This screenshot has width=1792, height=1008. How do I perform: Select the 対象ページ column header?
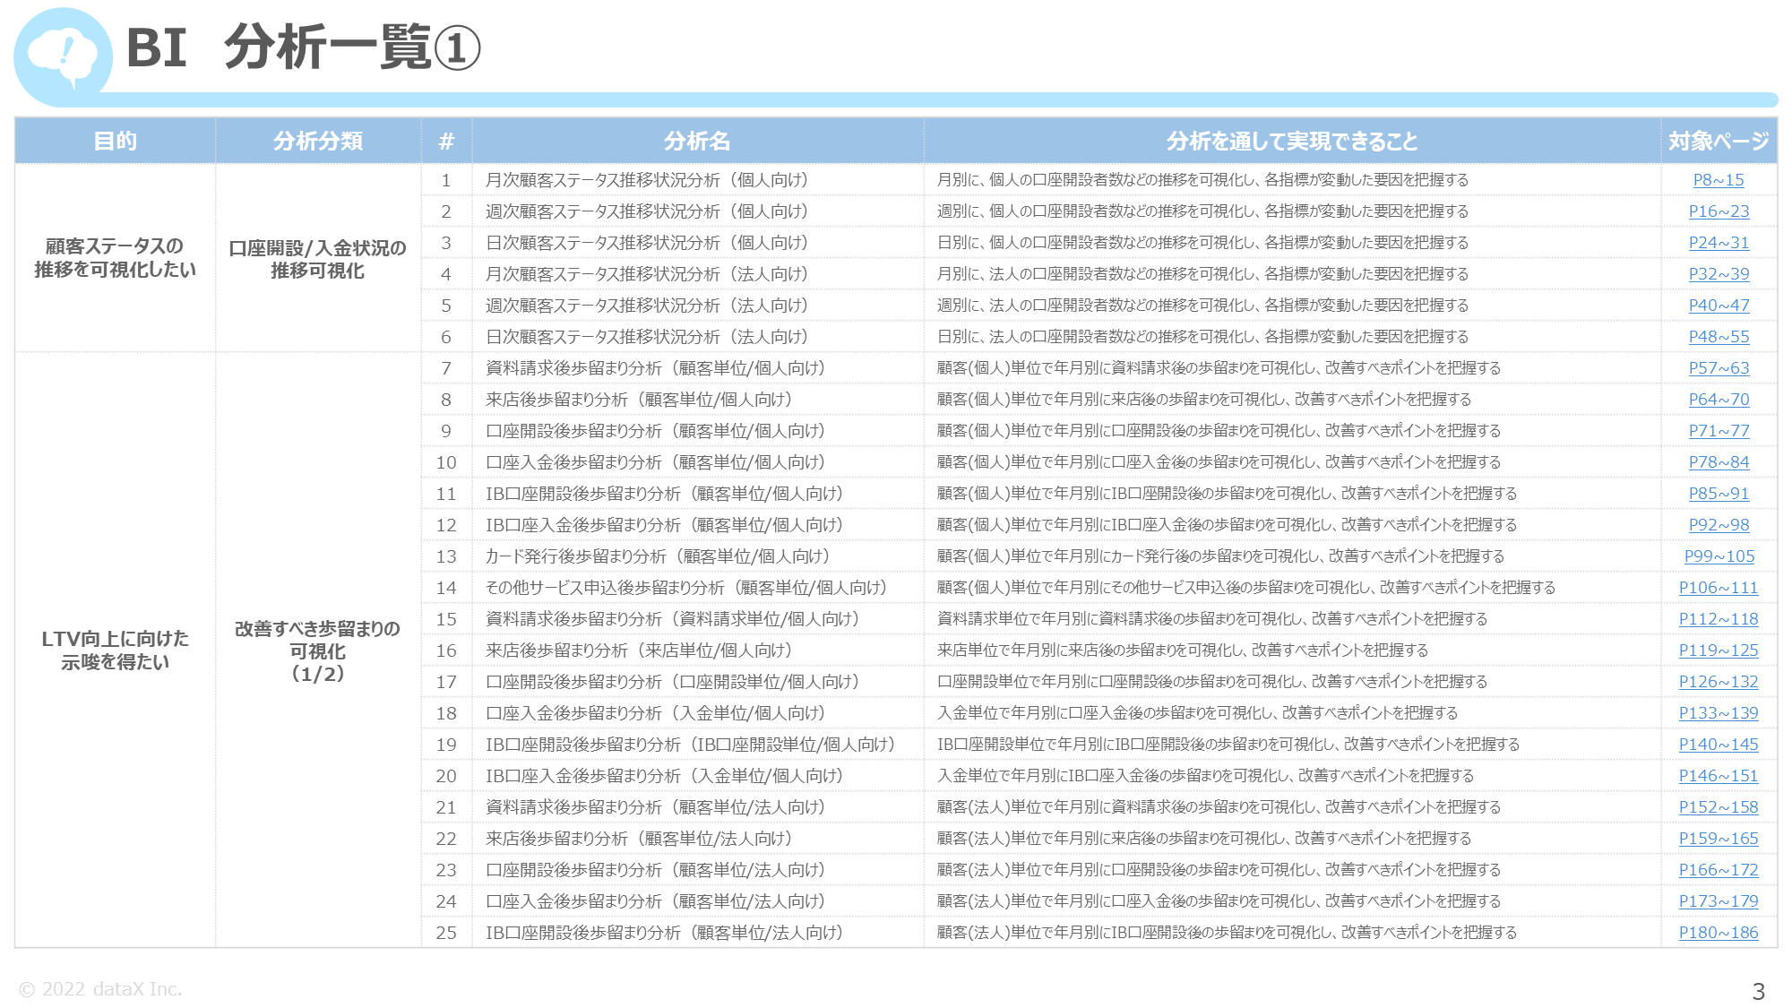tap(1719, 141)
